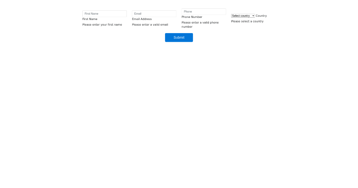Screen dimensions: 358x188
Task: Click the 'First Name' label text
Action: pyautogui.click(x=90, y=19)
